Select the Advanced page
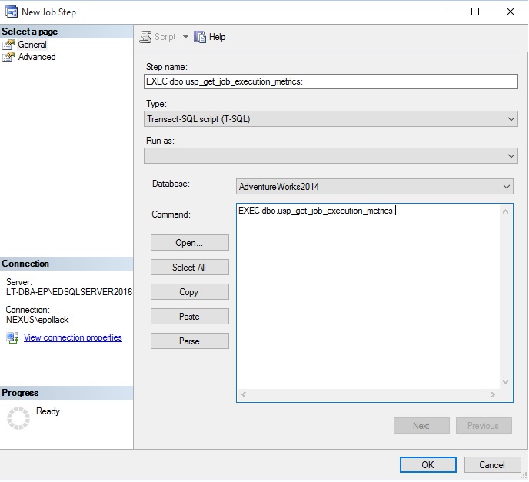Image resolution: width=529 pixels, height=482 pixels. tap(37, 57)
